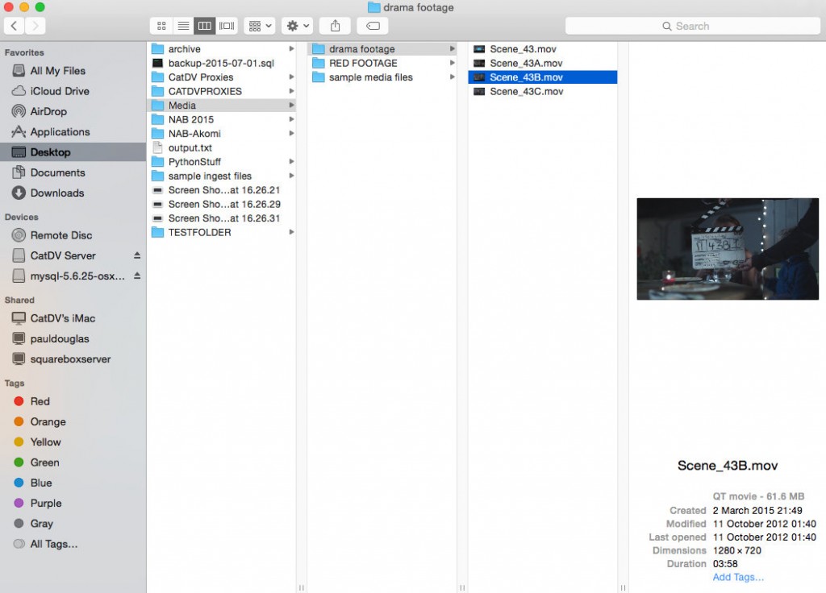Switch to list view in the toolbar
The image size is (826, 593).
coord(182,25)
